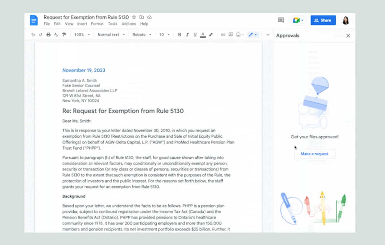
Task: Open the File menu
Action: click(47, 24)
